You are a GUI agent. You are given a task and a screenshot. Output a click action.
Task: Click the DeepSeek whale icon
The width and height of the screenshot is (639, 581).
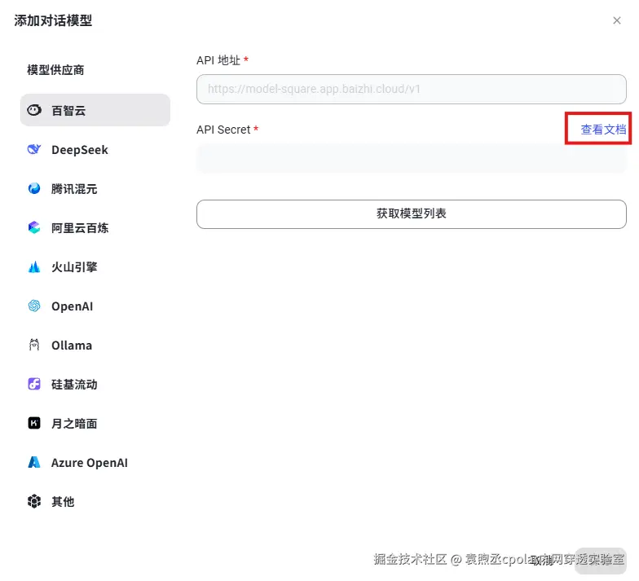[x=34, y=150]
